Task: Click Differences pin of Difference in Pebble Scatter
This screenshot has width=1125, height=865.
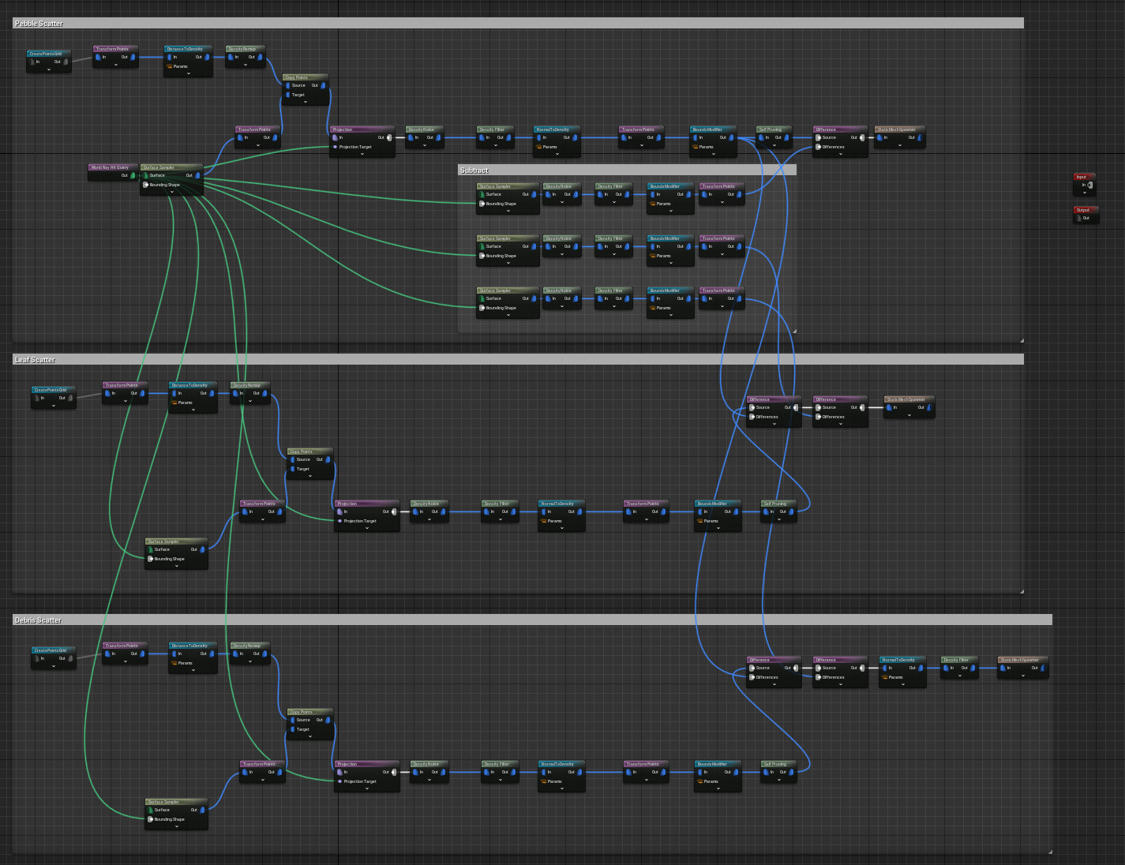Action: [x=818, y=147]
